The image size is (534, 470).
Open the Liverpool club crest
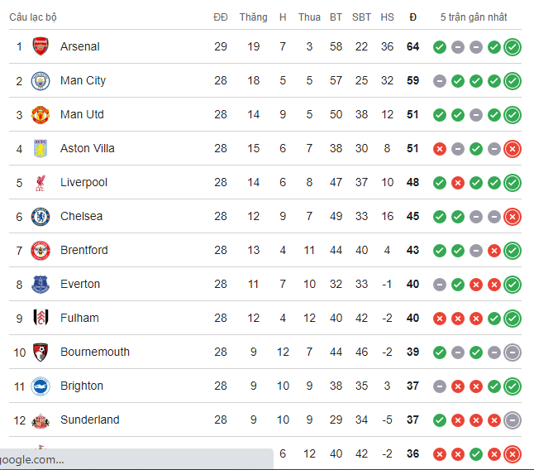pos(41,183)
